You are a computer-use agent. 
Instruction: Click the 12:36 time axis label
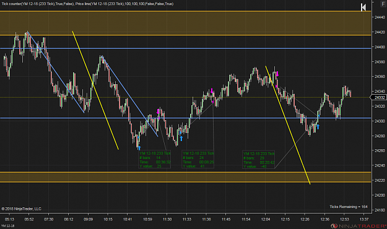[x=324, y=219]
